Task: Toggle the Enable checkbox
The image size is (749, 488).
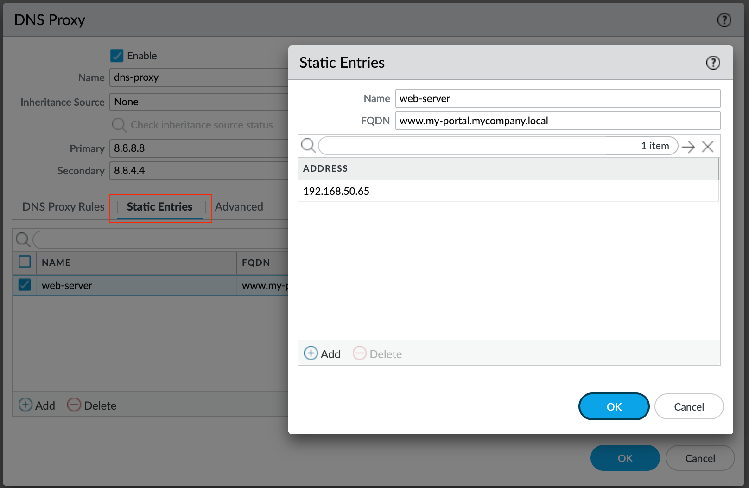Action: click(117, 56)
